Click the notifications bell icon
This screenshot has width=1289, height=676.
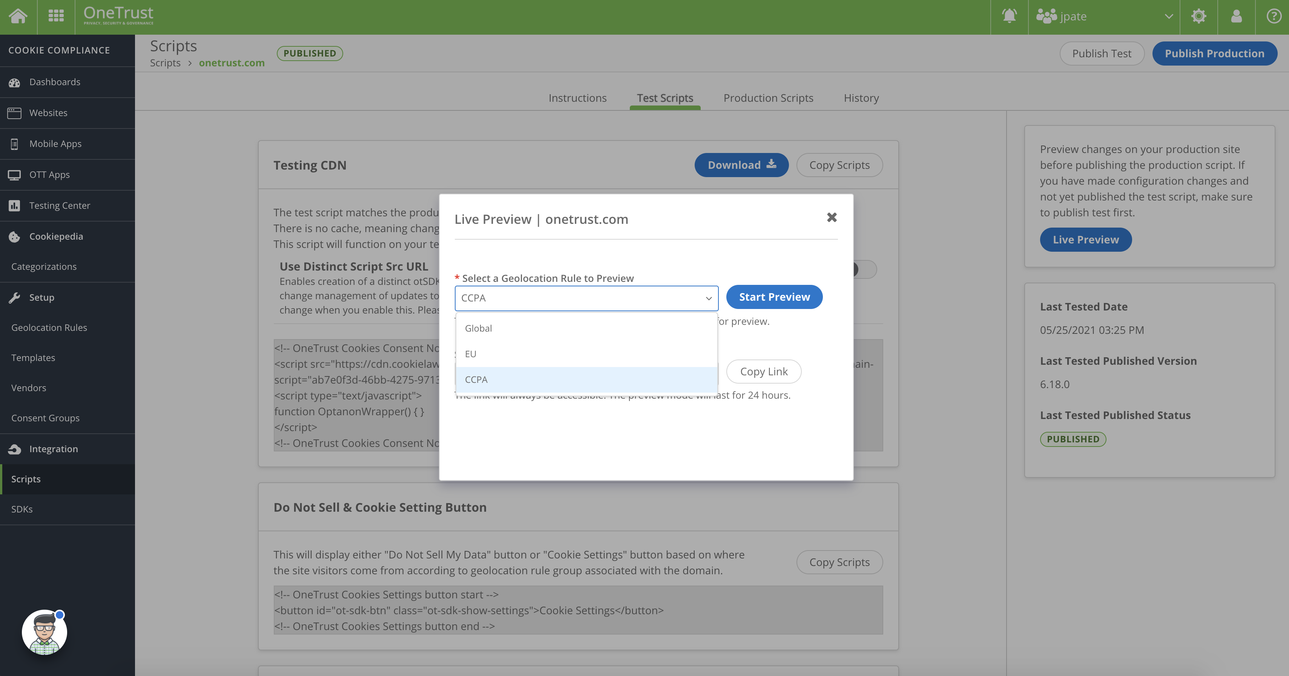point(1010,15)
